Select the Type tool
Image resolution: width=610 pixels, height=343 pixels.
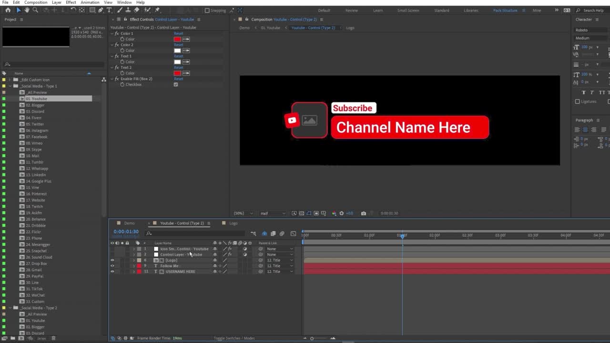[109, 10]
